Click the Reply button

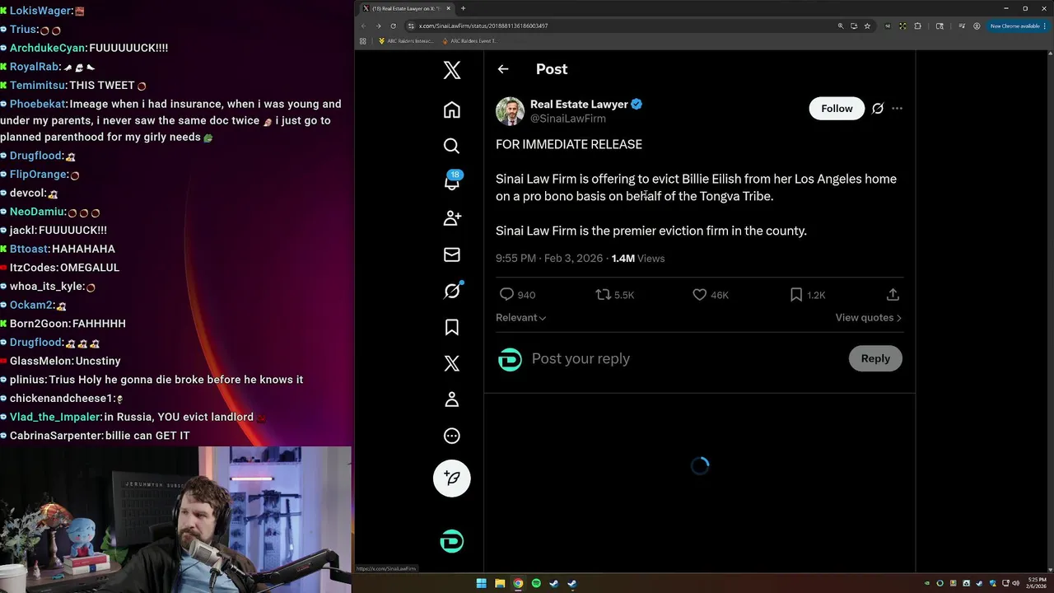point(875,358)
